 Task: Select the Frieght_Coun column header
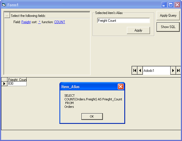(17, 80)
